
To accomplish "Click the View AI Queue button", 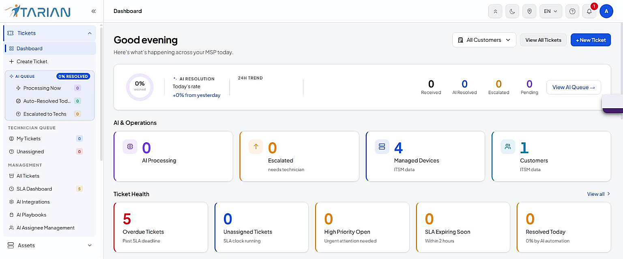I will 574,87.
